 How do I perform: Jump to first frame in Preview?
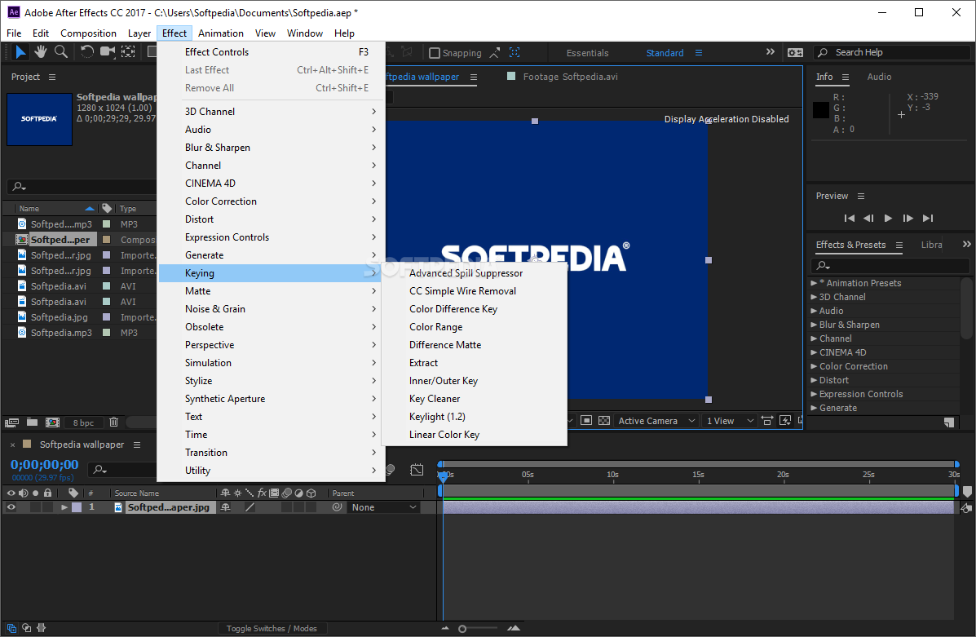pos(849,218)
